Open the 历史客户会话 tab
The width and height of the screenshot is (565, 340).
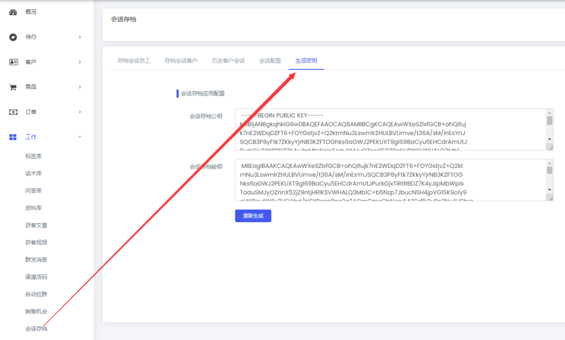coord(228,61)
